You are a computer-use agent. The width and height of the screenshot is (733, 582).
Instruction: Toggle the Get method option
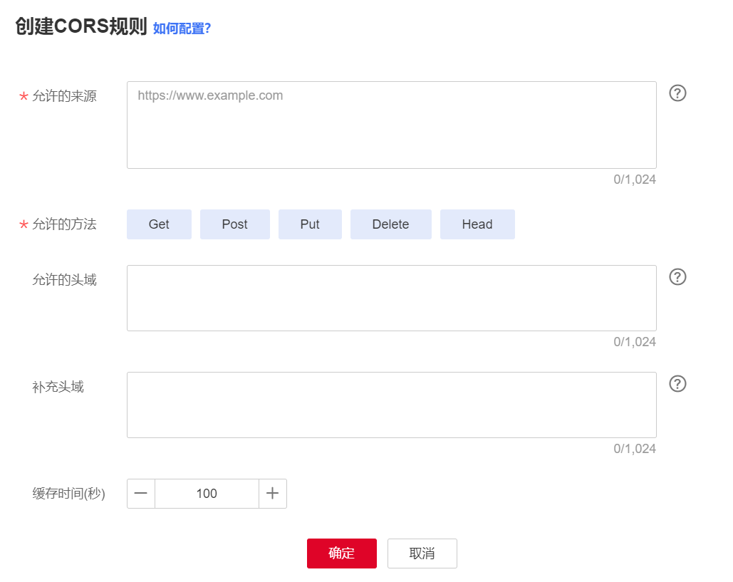[159, 224]
